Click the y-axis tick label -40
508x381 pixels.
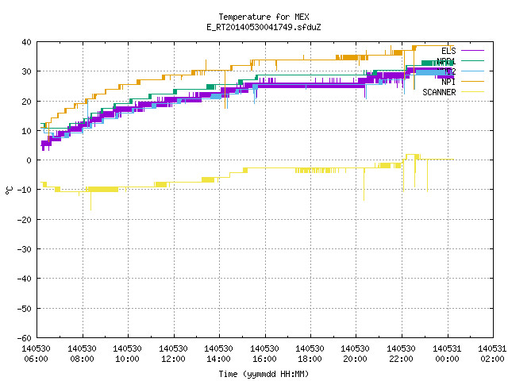pos(25,279)
